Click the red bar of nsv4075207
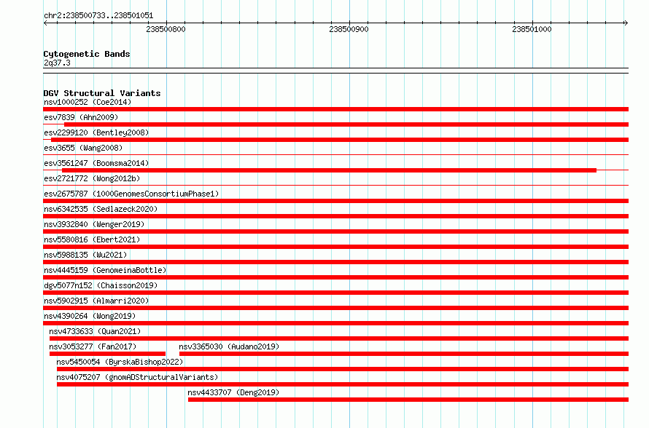Image resolution: width=649 pixels, height=428 pixels. [x=343, y=384]
